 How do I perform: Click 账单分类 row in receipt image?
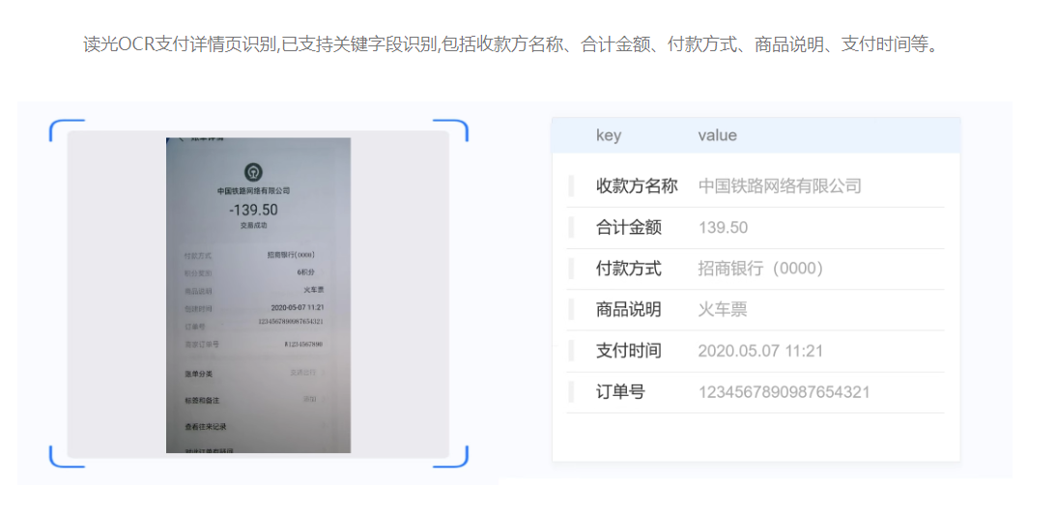(256, 373)
